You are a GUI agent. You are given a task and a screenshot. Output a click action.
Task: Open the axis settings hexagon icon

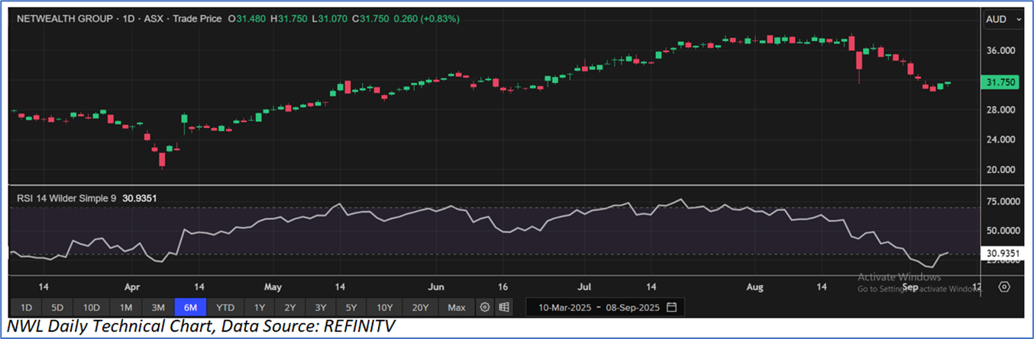(1004, 287)
